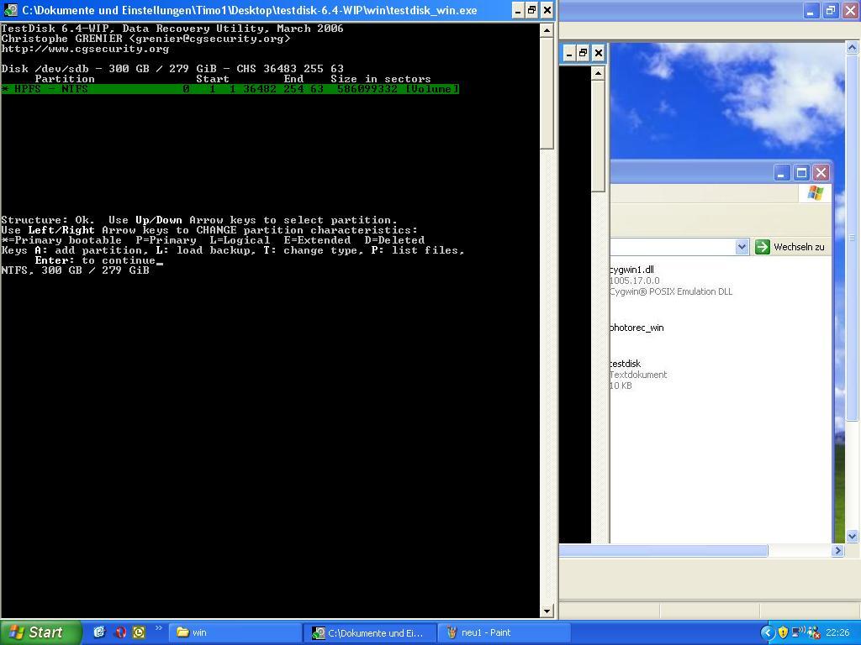Viewport: 861px width, 645px height.
Task: Launch Opera browser from quick launch
Action: (119, 632)
